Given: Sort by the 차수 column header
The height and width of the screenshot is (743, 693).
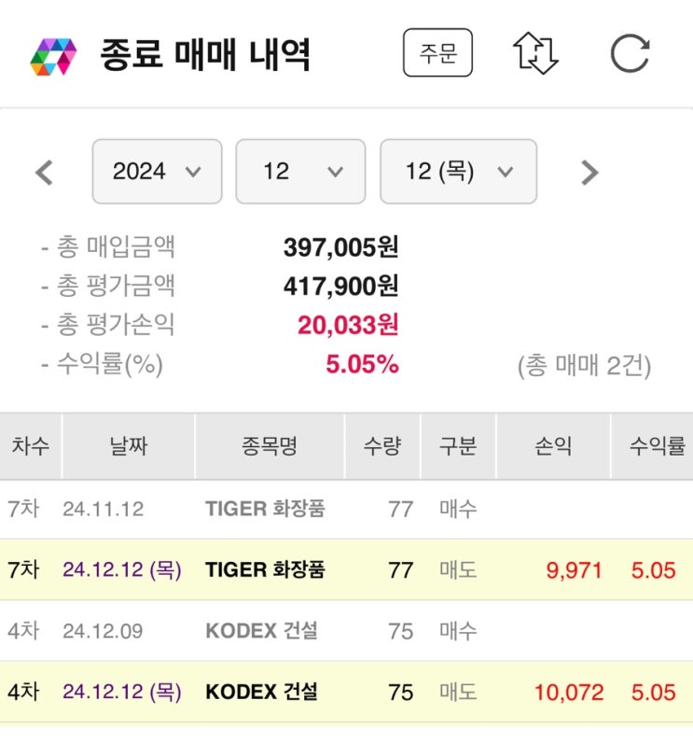Looking at the screenshot, I should click(31, 446).
